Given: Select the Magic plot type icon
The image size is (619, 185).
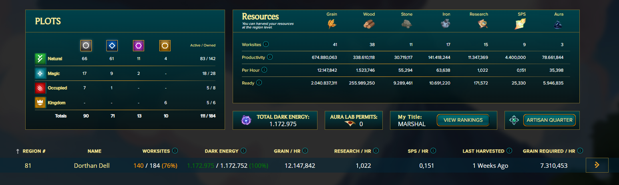Looking at the screenshot, I should [x=40, y=73].
